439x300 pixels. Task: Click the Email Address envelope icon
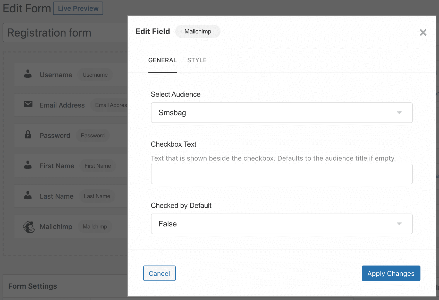[28, 104]
